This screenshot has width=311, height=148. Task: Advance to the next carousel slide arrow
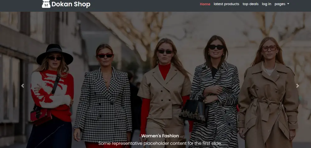click(297, 86)
